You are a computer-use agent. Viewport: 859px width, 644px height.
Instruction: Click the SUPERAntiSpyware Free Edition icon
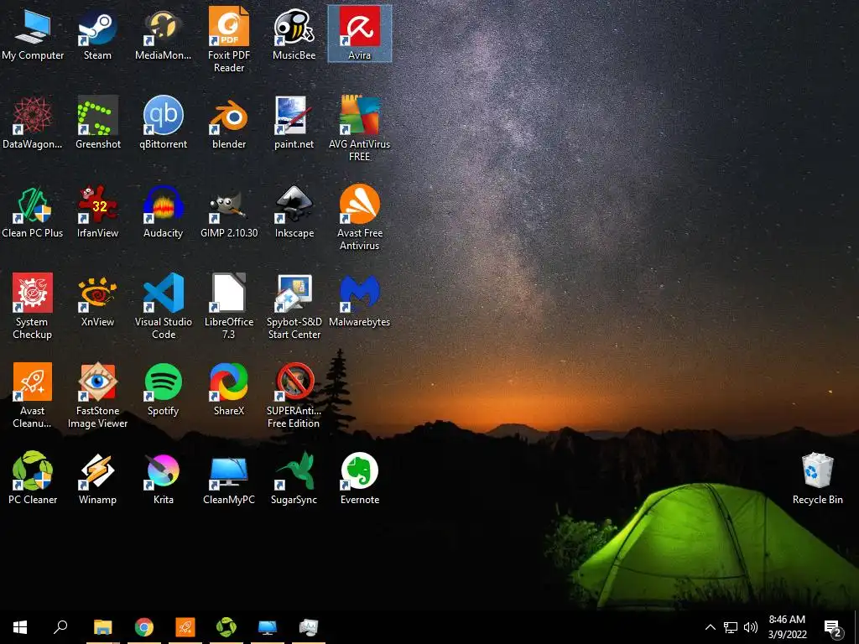[x=294, y=396]
